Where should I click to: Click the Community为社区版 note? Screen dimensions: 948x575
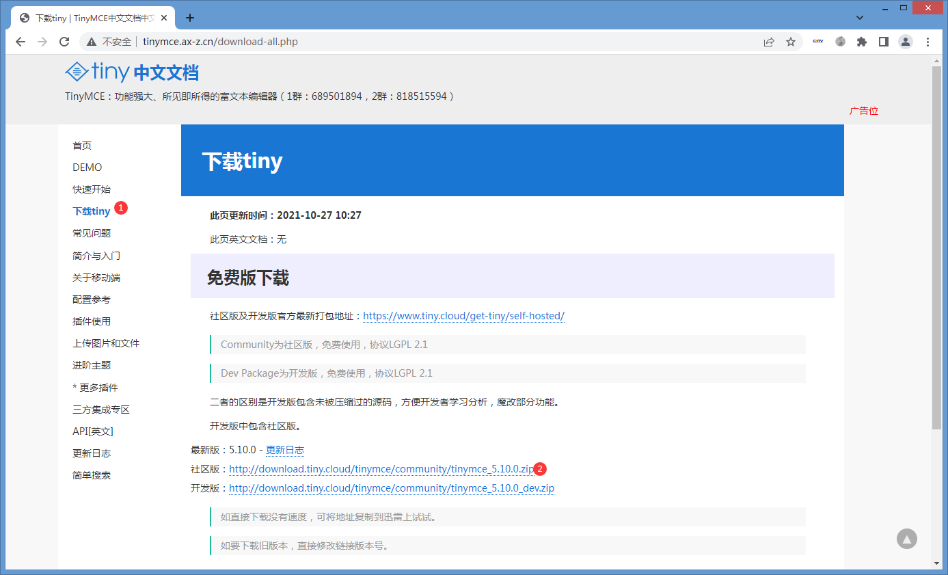pos(508,345)
